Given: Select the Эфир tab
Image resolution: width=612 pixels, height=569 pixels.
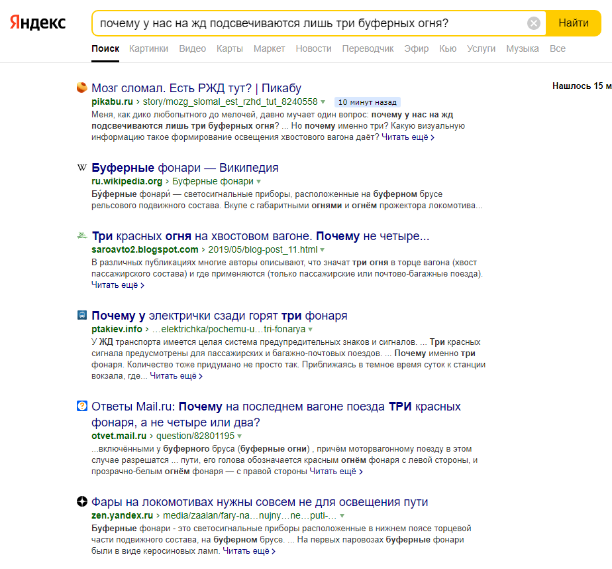Looking at the screenshot, I should point(416,49).
